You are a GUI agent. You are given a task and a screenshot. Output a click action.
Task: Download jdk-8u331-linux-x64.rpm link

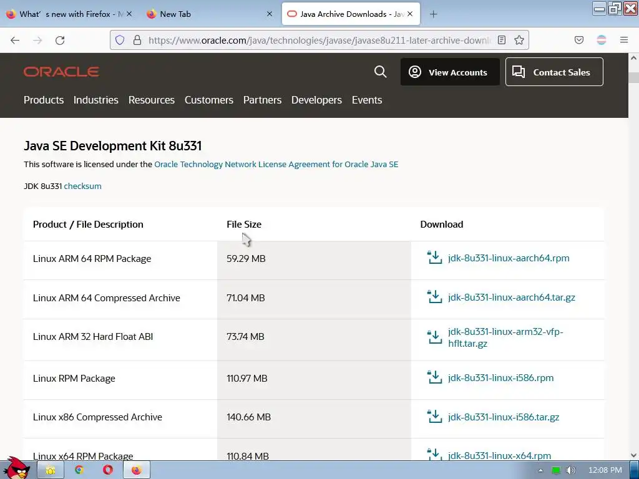(x=500, y=455)
